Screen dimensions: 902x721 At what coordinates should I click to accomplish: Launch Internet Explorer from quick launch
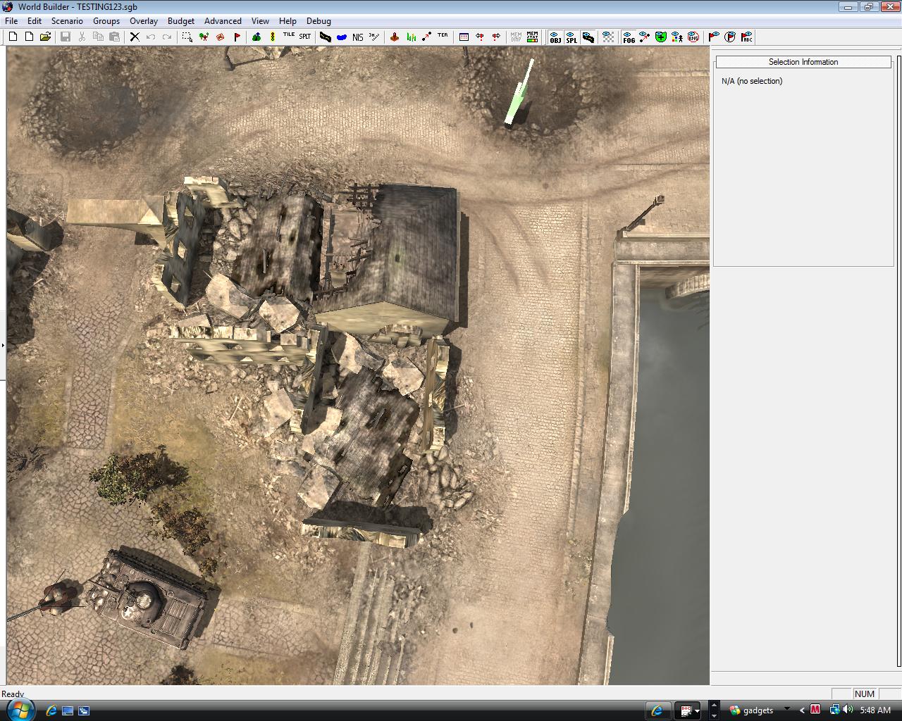click(x=51, y=710)
